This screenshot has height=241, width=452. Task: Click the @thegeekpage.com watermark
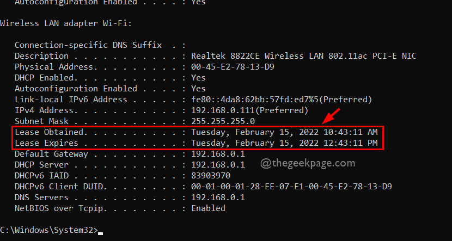click(308, 162)
